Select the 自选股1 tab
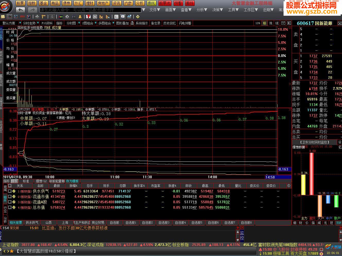The width and height of the screenshot is (342, 256). coord(131,223)
